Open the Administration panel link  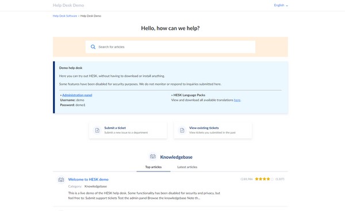tap(77, 95)
